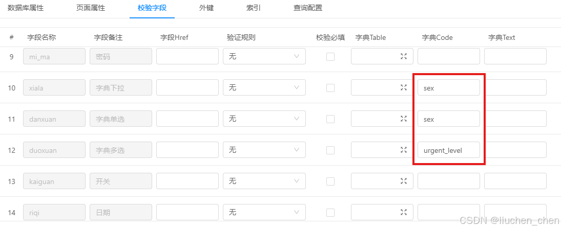Viewport: 561px width, 229px height.
Task: Click expand icon in xiala row's 字典Table
Action: click(x=404, y=87)
